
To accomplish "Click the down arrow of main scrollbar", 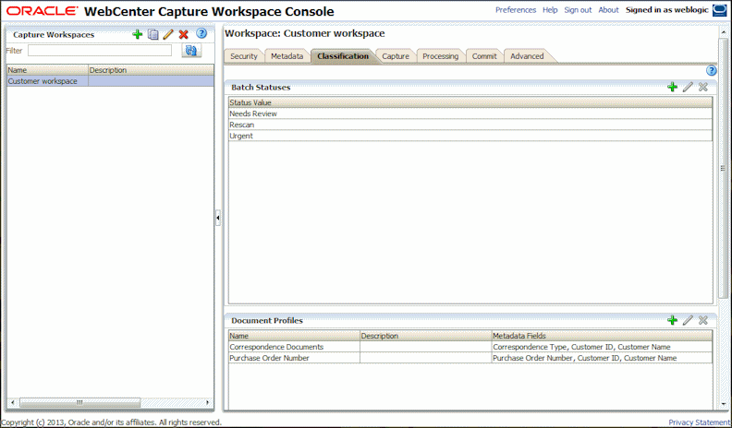I will tap(723, 405).
